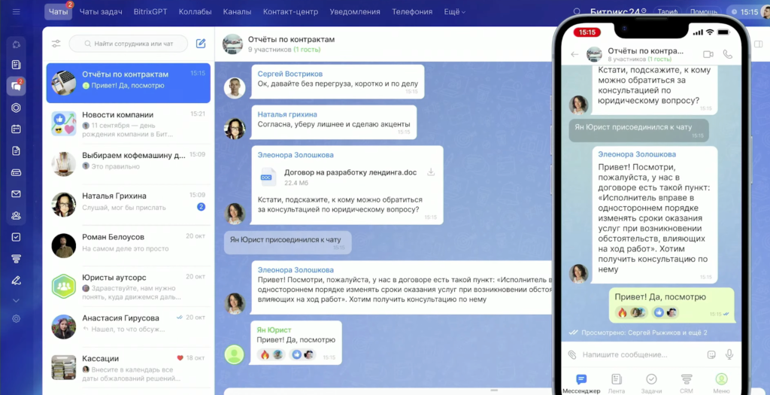Open the Наталья Грихина chat with unread badge
Image resolution: width=770 pixels, height=395 pixels.
pyautogui.click(x=128, y=205)
